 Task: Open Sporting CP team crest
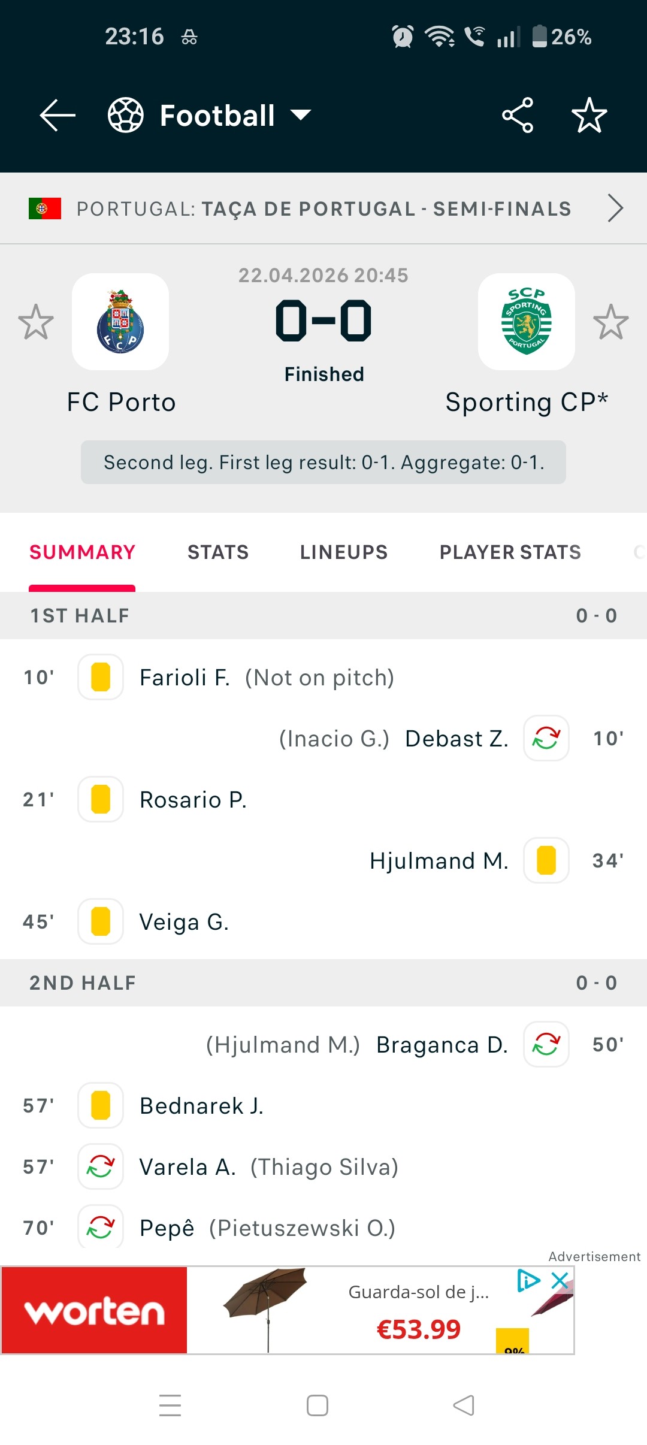click(527, 322)
